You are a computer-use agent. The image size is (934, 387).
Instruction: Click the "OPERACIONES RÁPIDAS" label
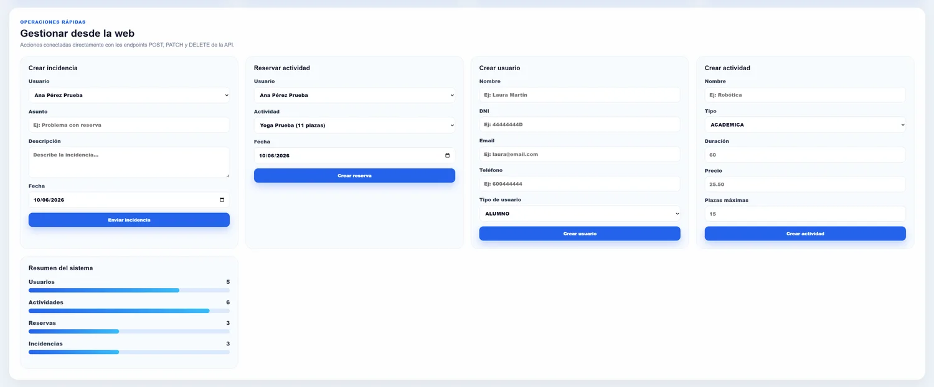click(53, 22)
